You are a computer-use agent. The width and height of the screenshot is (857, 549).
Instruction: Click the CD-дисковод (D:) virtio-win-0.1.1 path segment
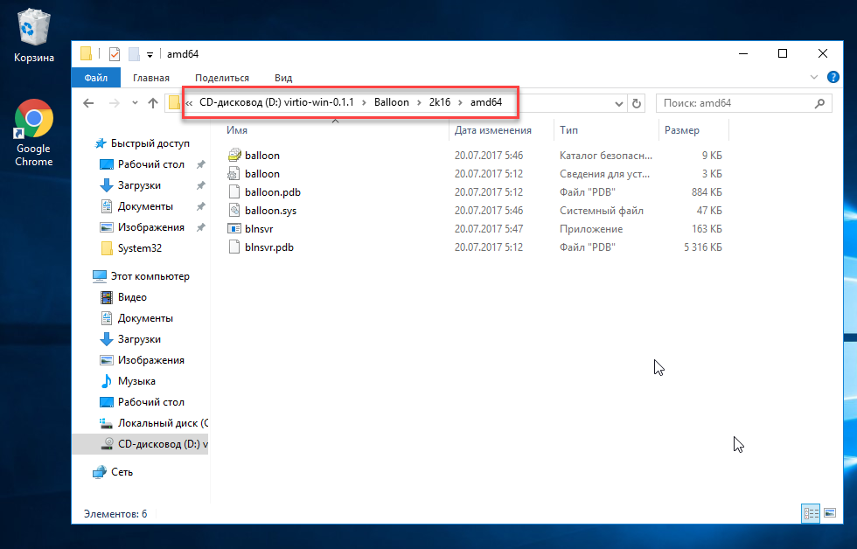tap(276, 102)
